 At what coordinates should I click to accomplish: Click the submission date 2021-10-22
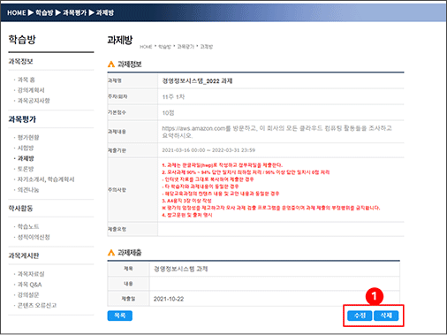169,299
